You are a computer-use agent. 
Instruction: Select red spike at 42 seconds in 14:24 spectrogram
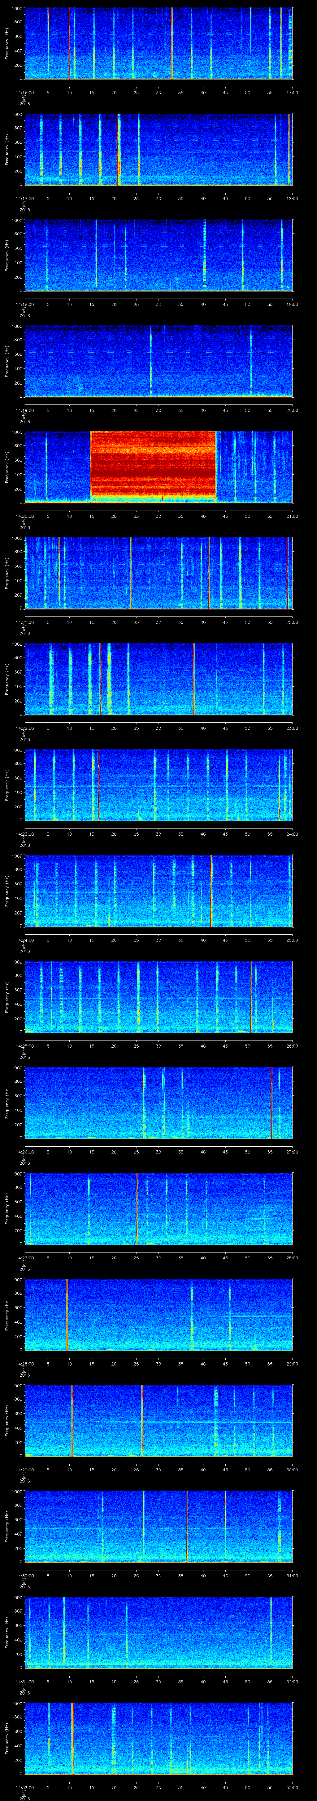tap(211, 891)
